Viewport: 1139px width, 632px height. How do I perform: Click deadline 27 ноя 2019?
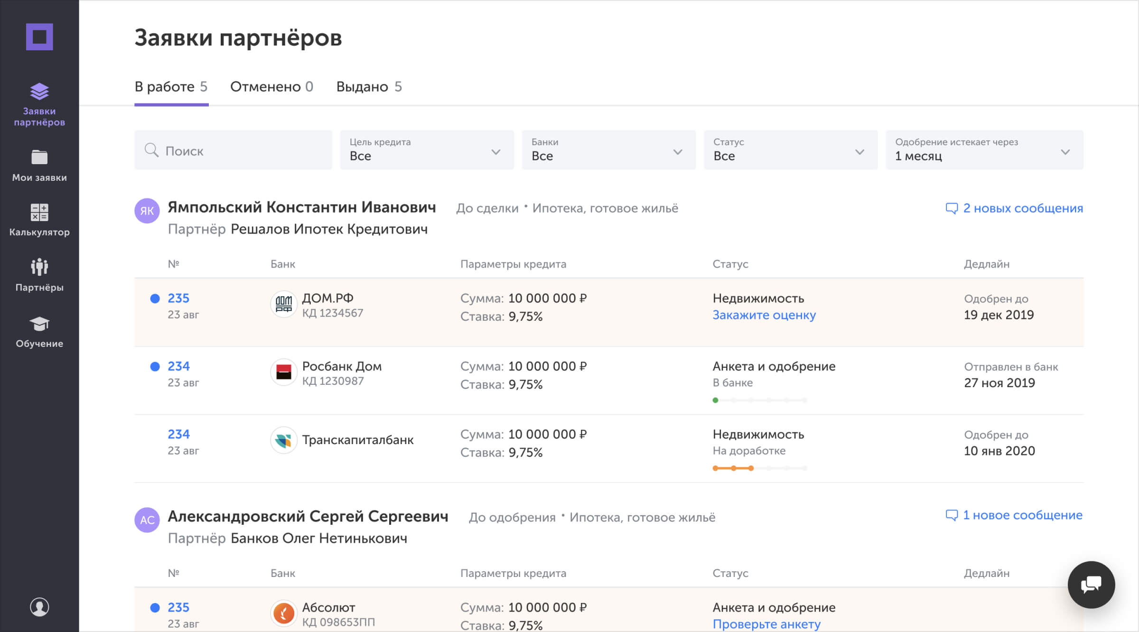click(999, 383)
